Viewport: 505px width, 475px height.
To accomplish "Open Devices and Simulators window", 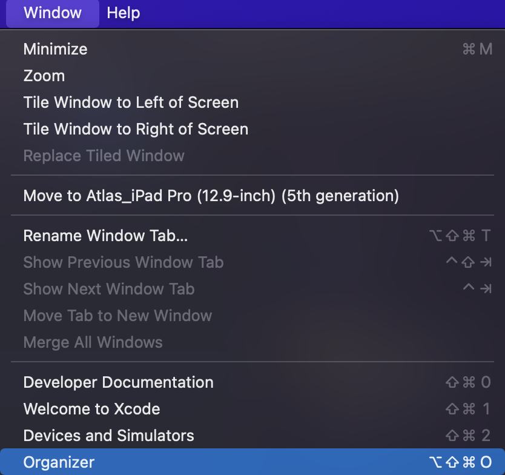I will [252, 436].
